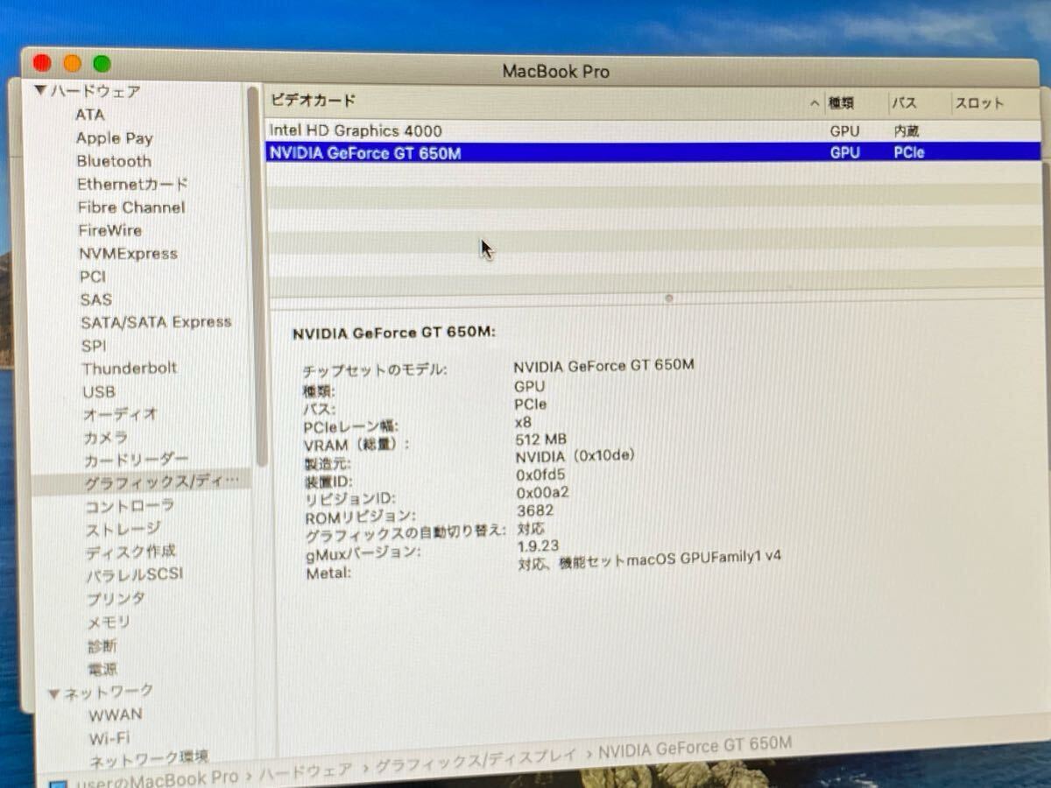The width and height of the screenshot is (1051, 788).
Task: Select Wi-Fi under ネットワーク
Action: click(109, 738)
